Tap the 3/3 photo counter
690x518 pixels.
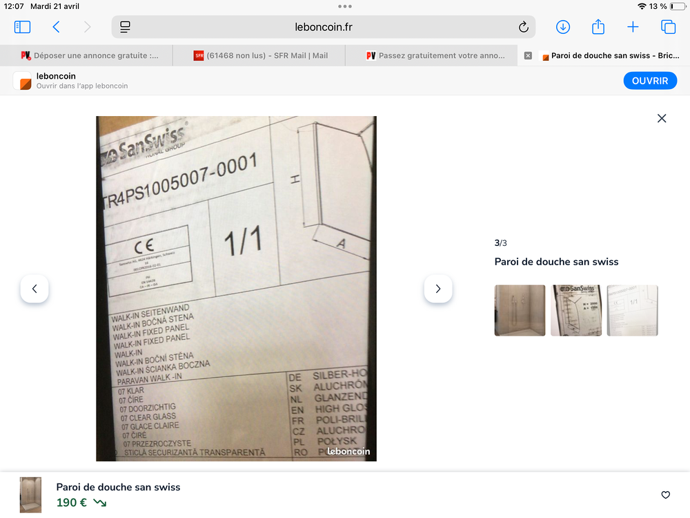(501, 242)
